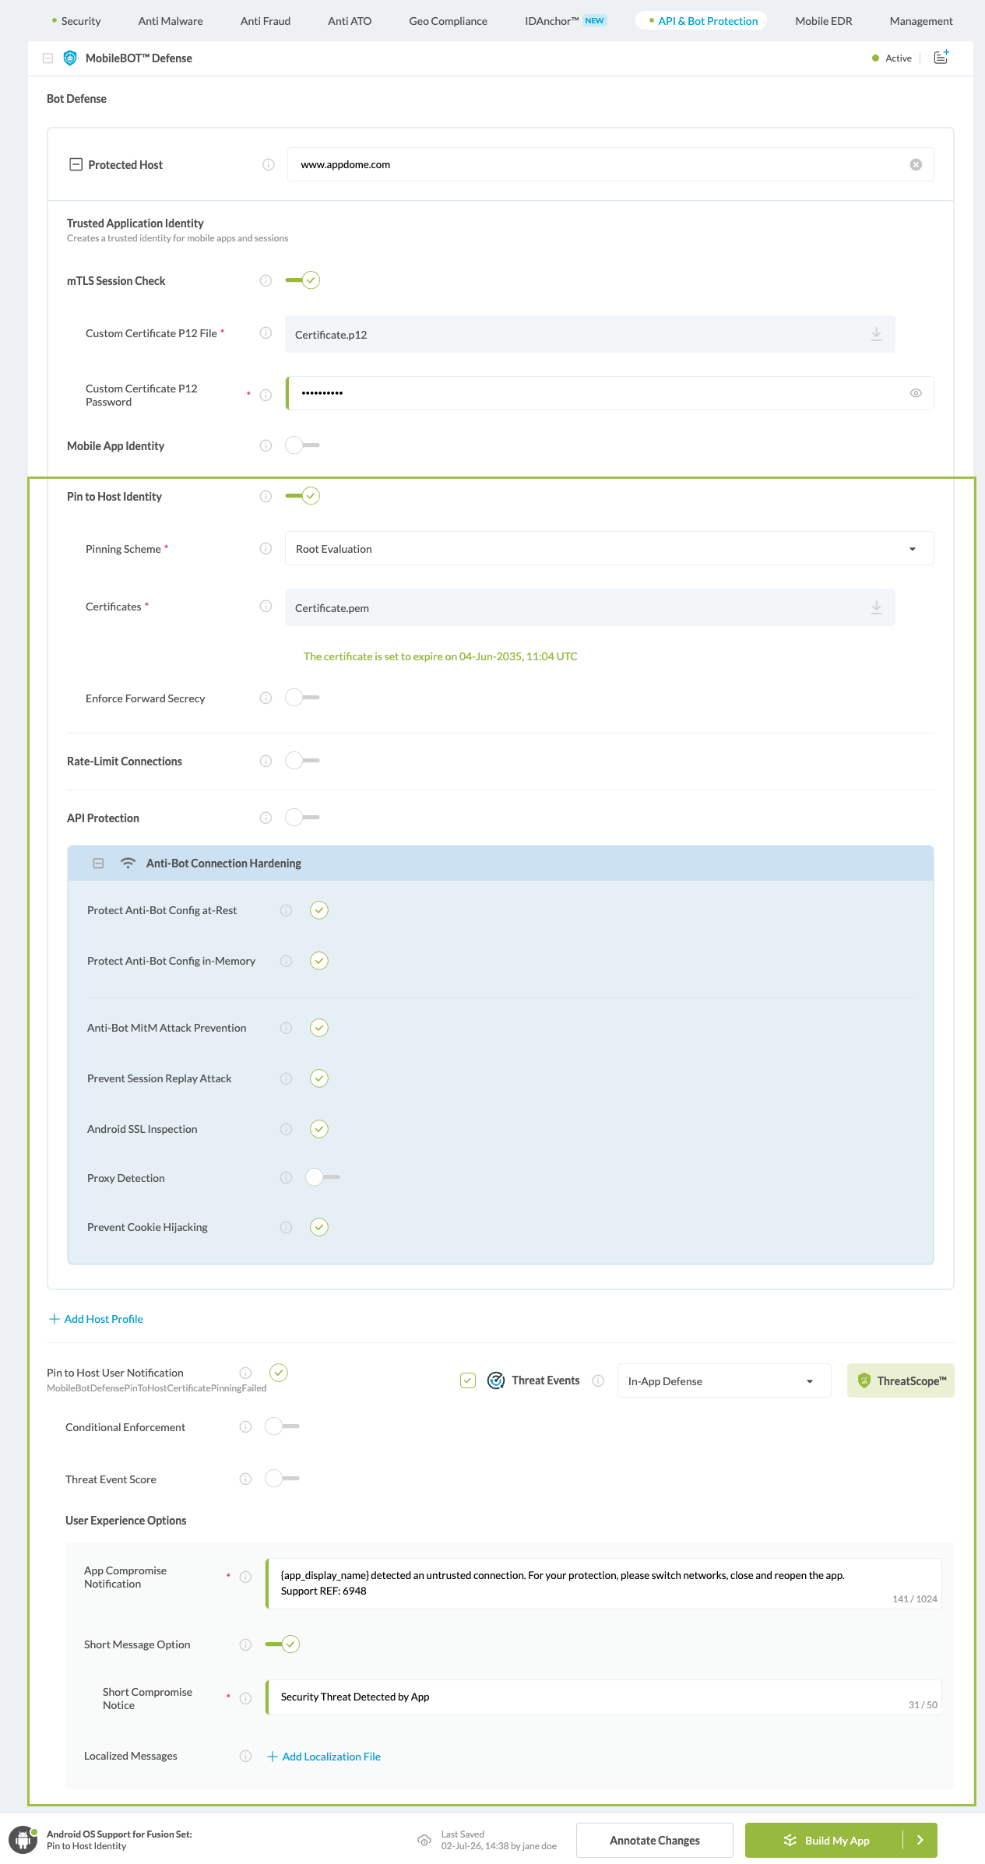Open ThreatScope button
The image size is (985, 1864).
pyautogui.click(x=901, y=1380)
